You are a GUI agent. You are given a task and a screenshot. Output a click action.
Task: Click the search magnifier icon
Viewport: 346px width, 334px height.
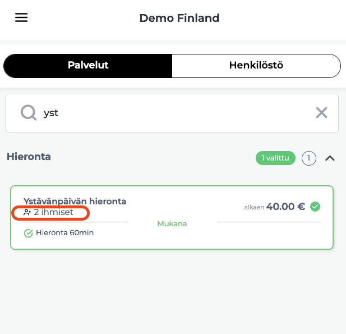(29, 113)
